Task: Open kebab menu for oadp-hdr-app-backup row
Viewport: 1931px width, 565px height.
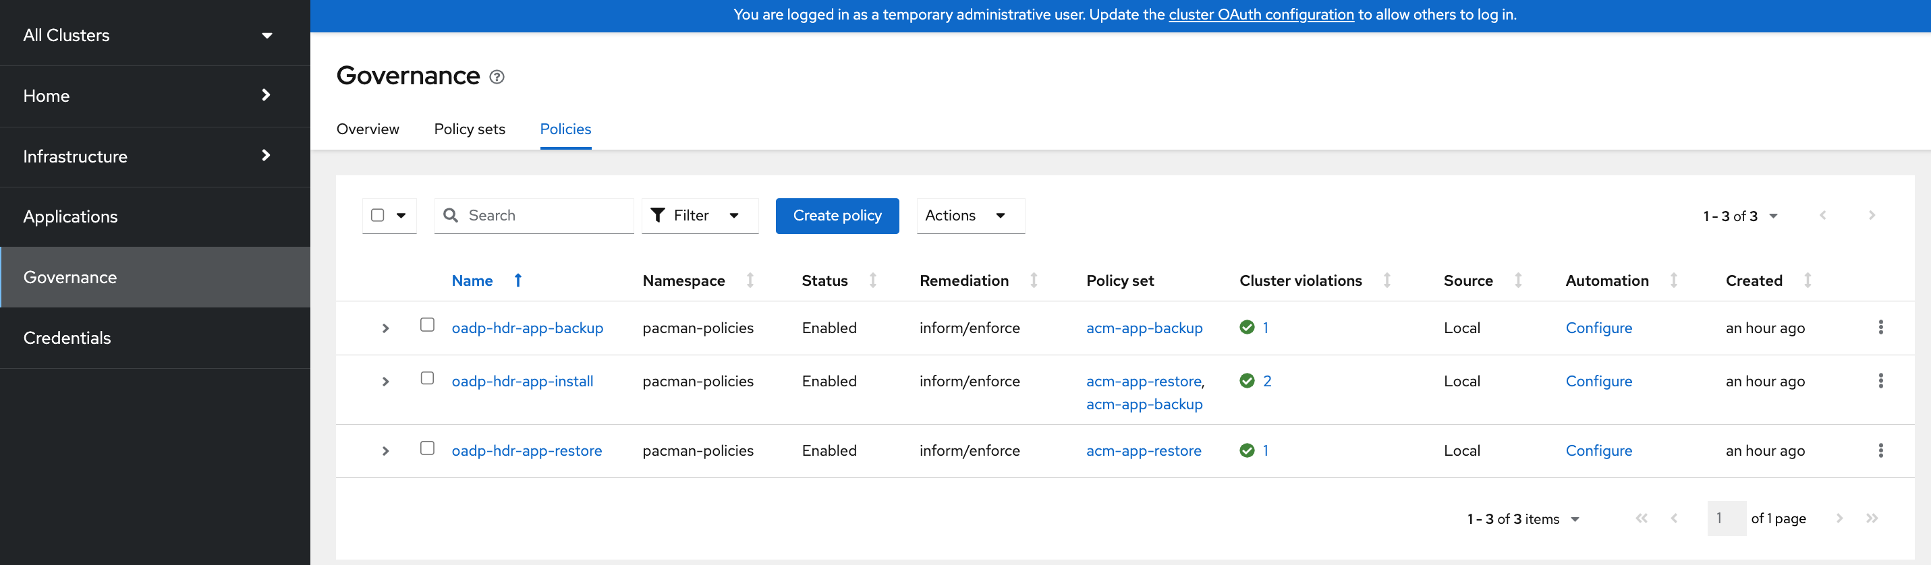Action: [1880, 328]
